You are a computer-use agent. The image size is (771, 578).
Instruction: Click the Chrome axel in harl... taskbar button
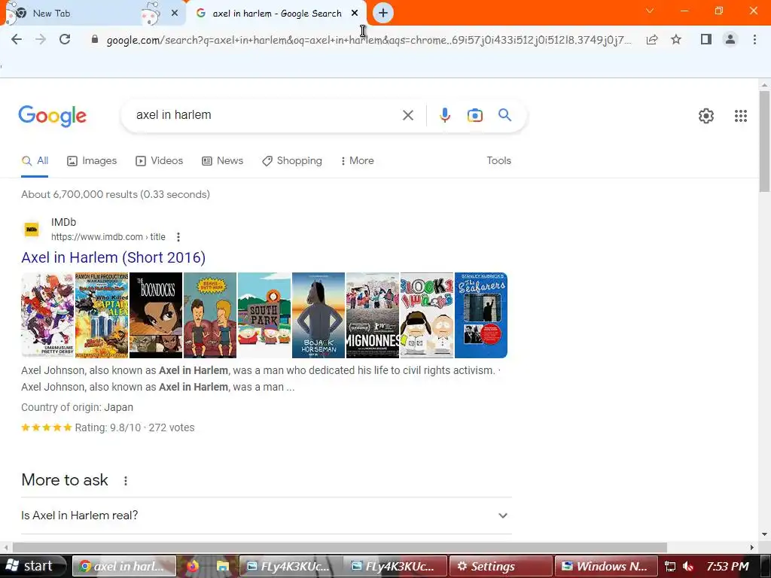click(124, 566)
